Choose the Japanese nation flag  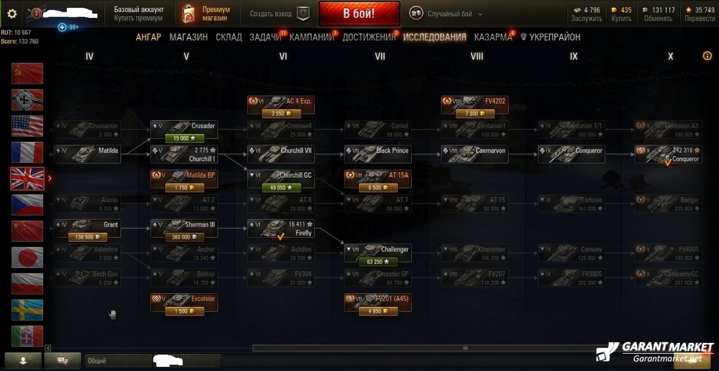coord(27,257)
